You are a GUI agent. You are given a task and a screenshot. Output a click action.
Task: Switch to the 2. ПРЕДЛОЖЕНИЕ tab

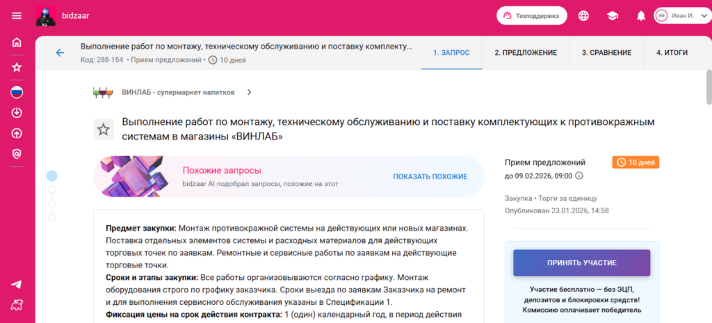point(525,53)
